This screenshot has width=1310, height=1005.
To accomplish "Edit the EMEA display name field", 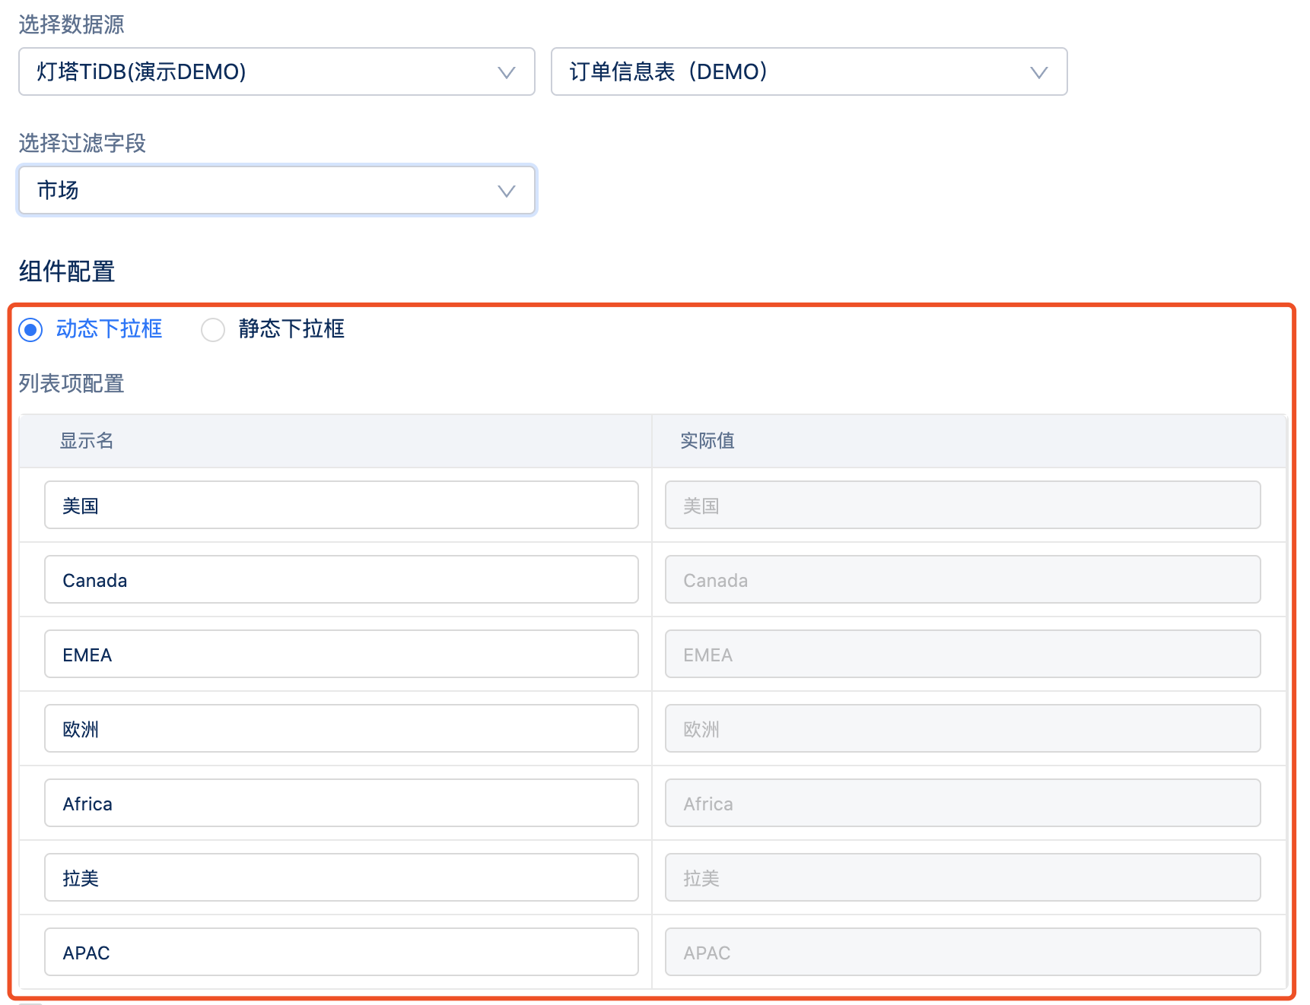I will [342, 654].
